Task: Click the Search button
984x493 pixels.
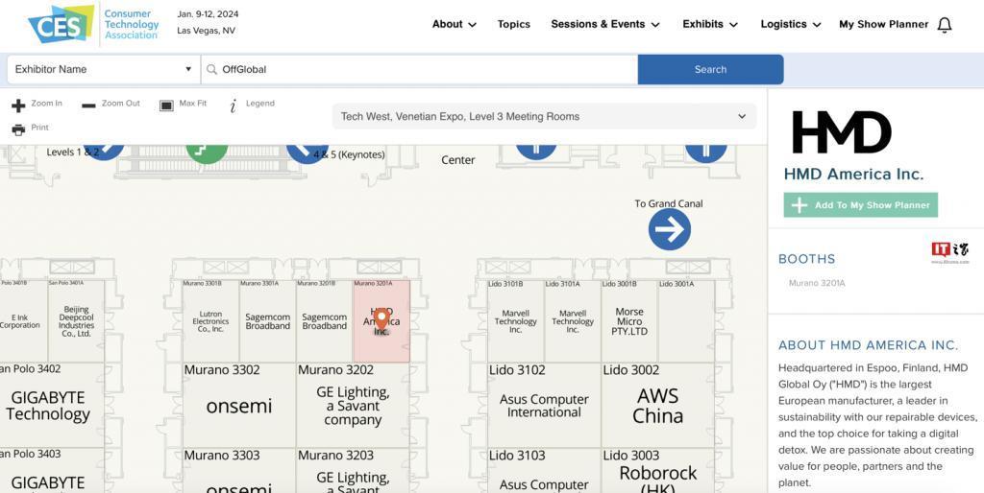Action: click(x=710, y=69)
